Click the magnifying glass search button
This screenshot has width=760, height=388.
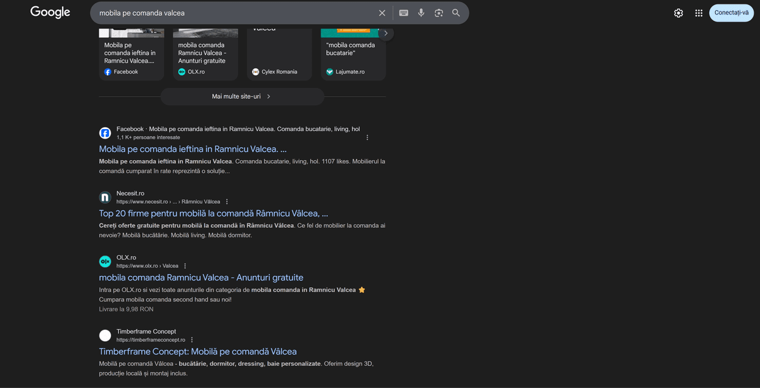tap(456, 13)
